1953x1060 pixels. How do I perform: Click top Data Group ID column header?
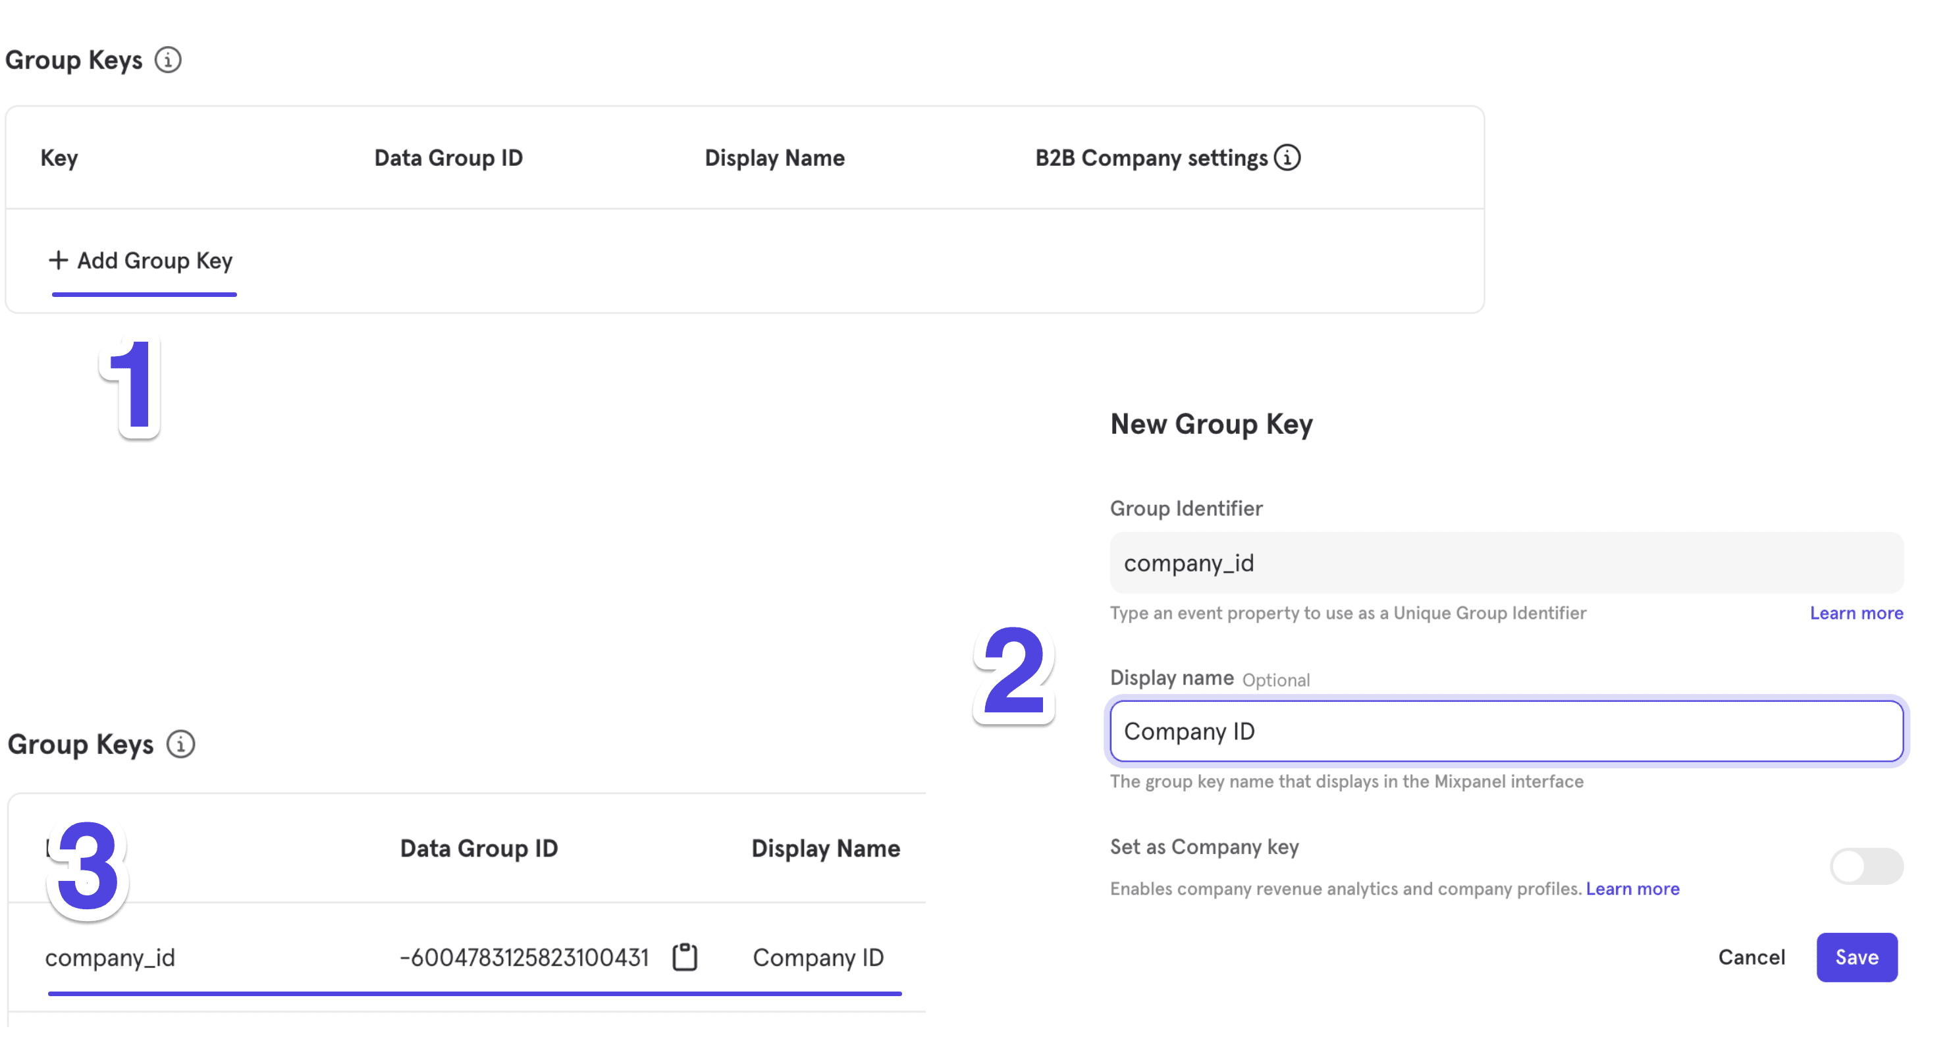(x=448, y=158)
